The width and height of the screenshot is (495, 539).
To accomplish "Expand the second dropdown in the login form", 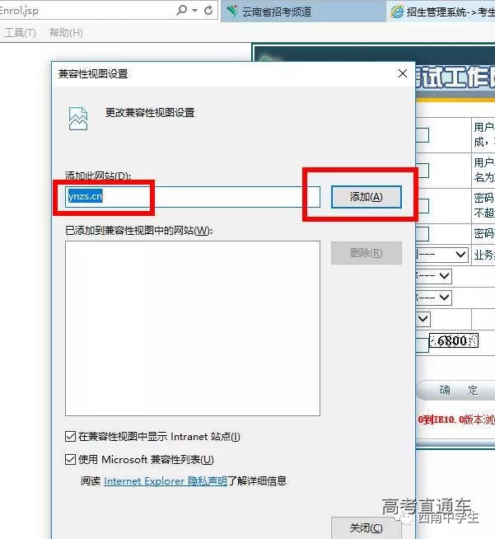I will point(444,276).
